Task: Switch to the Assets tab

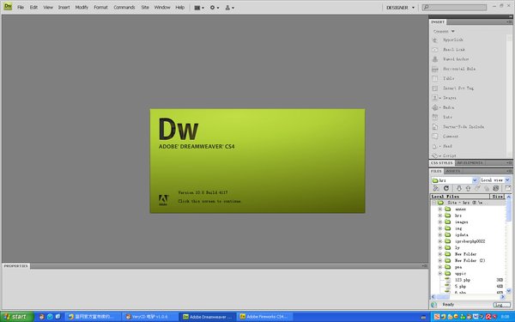Action: pos(452,171)
